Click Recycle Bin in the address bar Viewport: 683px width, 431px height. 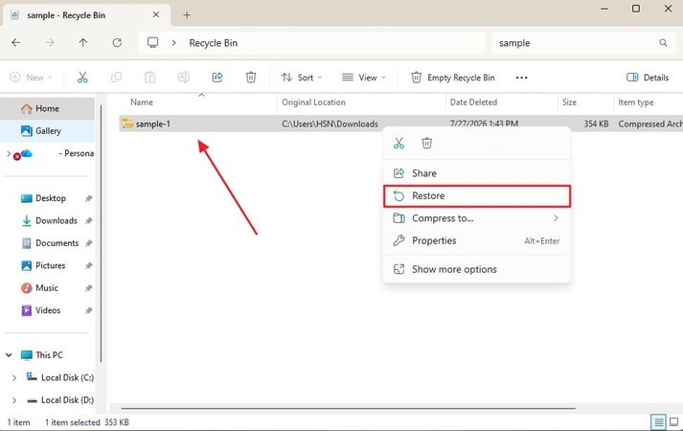point(213,43)
